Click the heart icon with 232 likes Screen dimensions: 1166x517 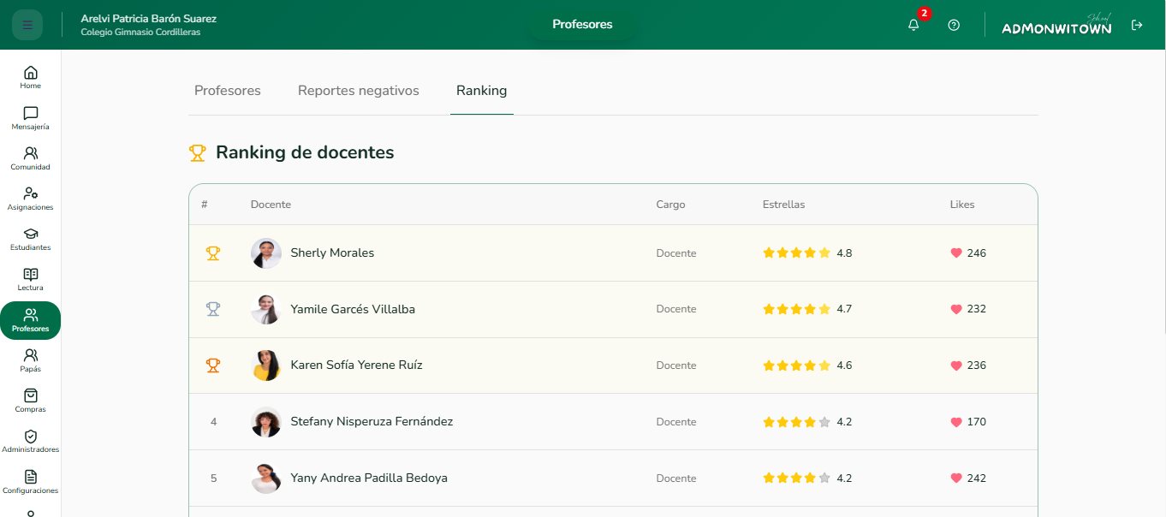956,309
